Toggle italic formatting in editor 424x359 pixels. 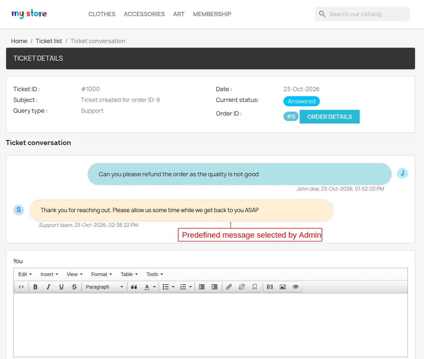[49, 287]
